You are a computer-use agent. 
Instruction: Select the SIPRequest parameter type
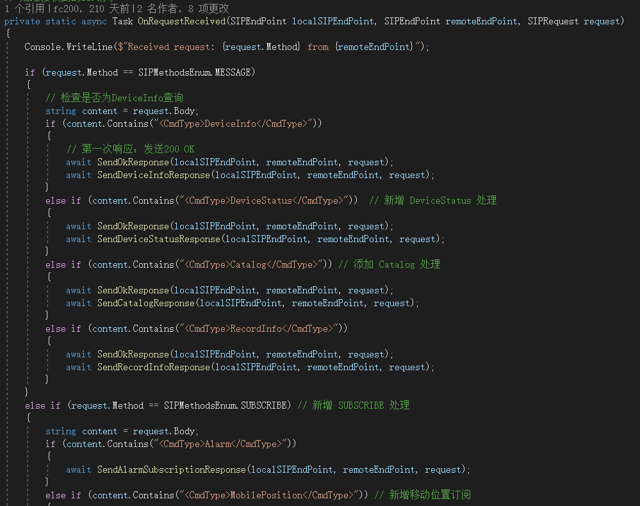pyautogui.click(x=553, y=21)
